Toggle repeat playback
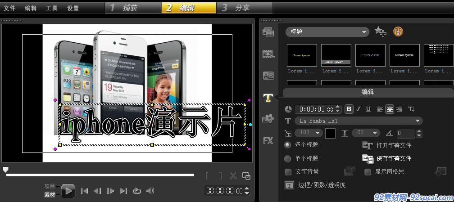454x202 pixels. click(136, 191)
